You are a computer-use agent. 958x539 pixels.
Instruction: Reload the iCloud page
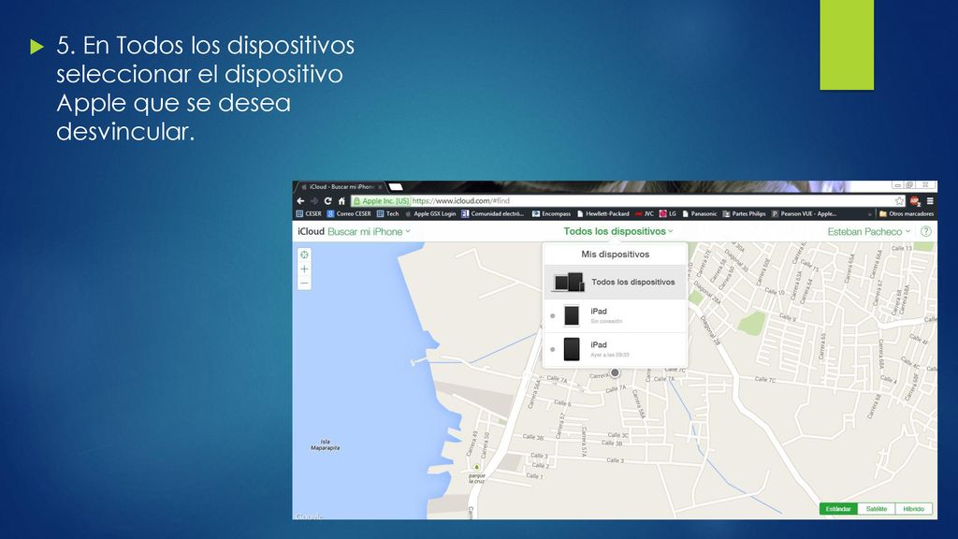click(328, 201)
